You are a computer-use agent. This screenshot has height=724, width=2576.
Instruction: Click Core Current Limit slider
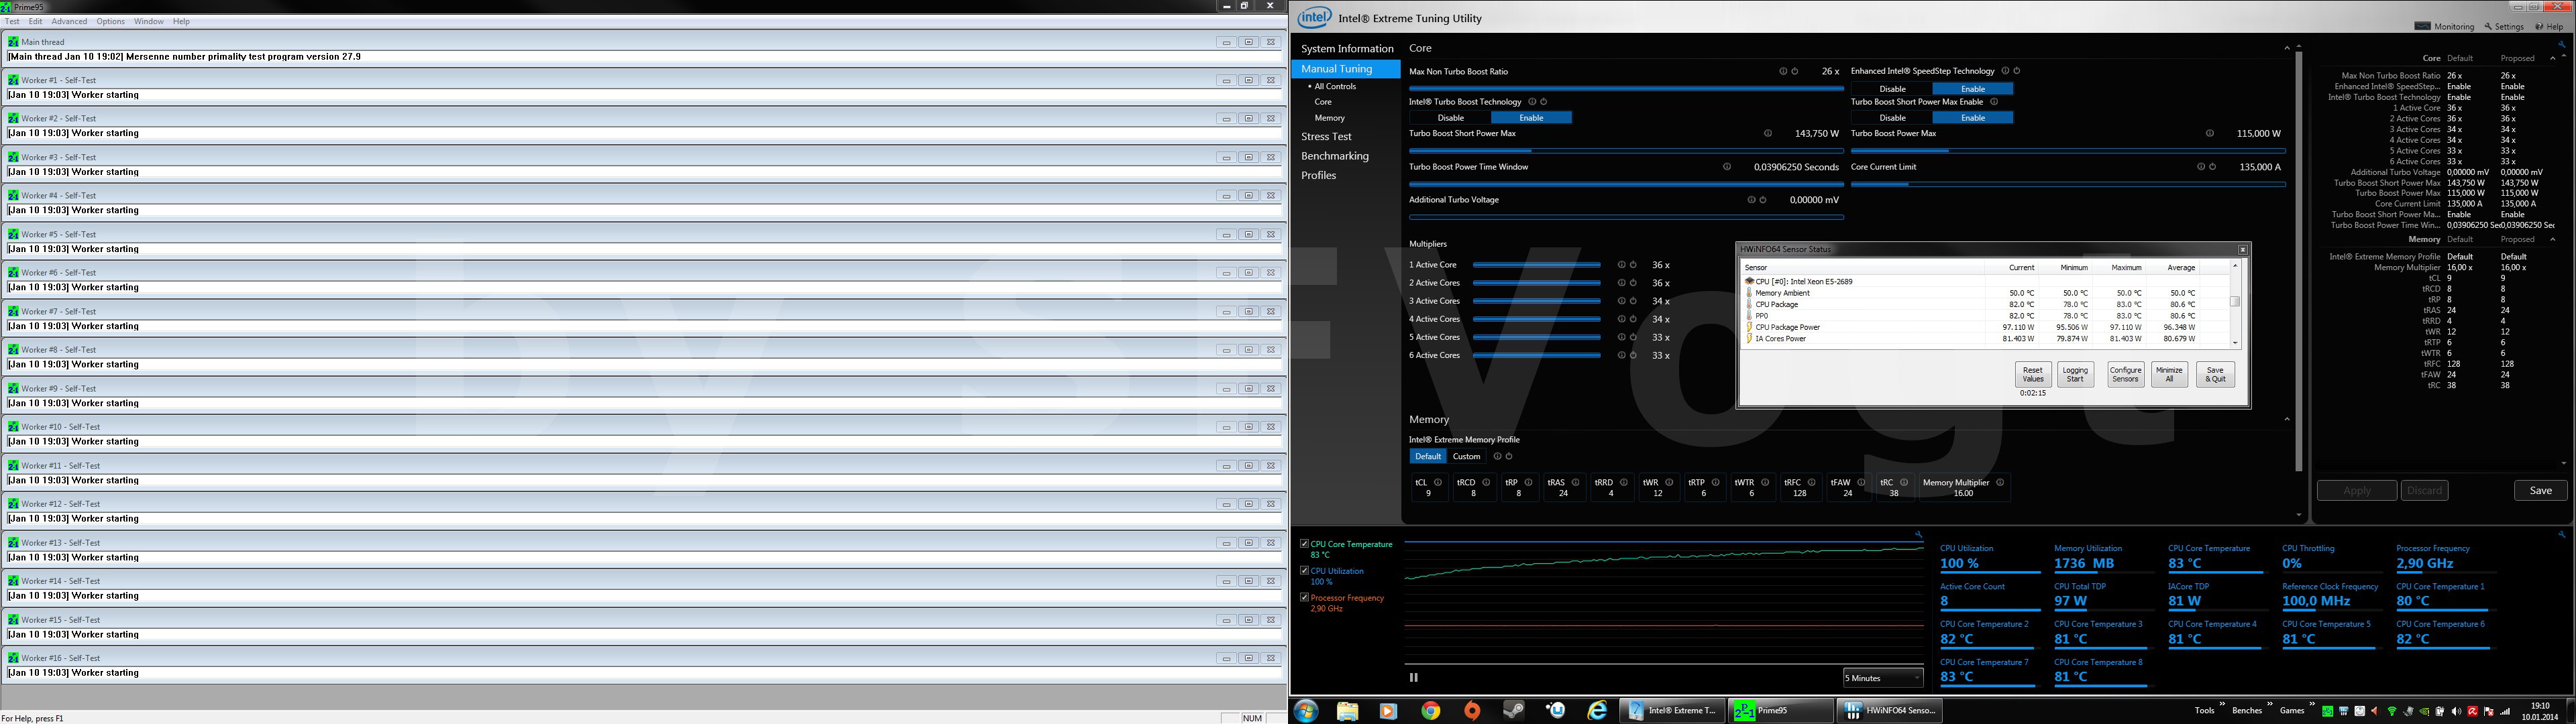point(2068,184)
